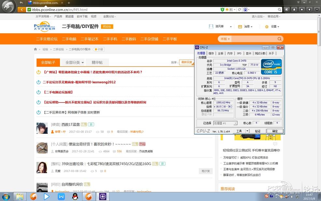Click the gear 设置 icon
Screen dimensions: 321x201
coord(267,27)
